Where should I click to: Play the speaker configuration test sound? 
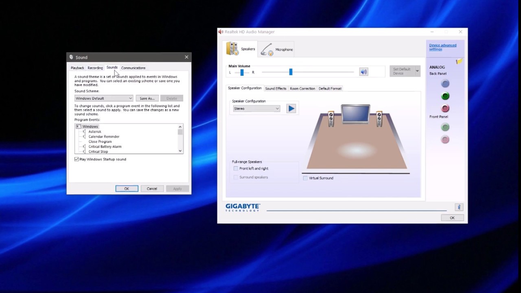[291, 108]
